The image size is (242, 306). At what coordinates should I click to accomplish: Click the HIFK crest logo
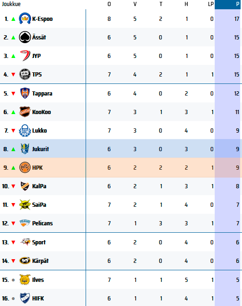tap(25, 298)
